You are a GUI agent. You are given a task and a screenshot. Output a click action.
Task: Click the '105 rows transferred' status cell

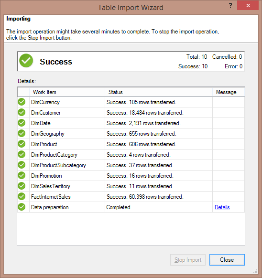[159, 102]
